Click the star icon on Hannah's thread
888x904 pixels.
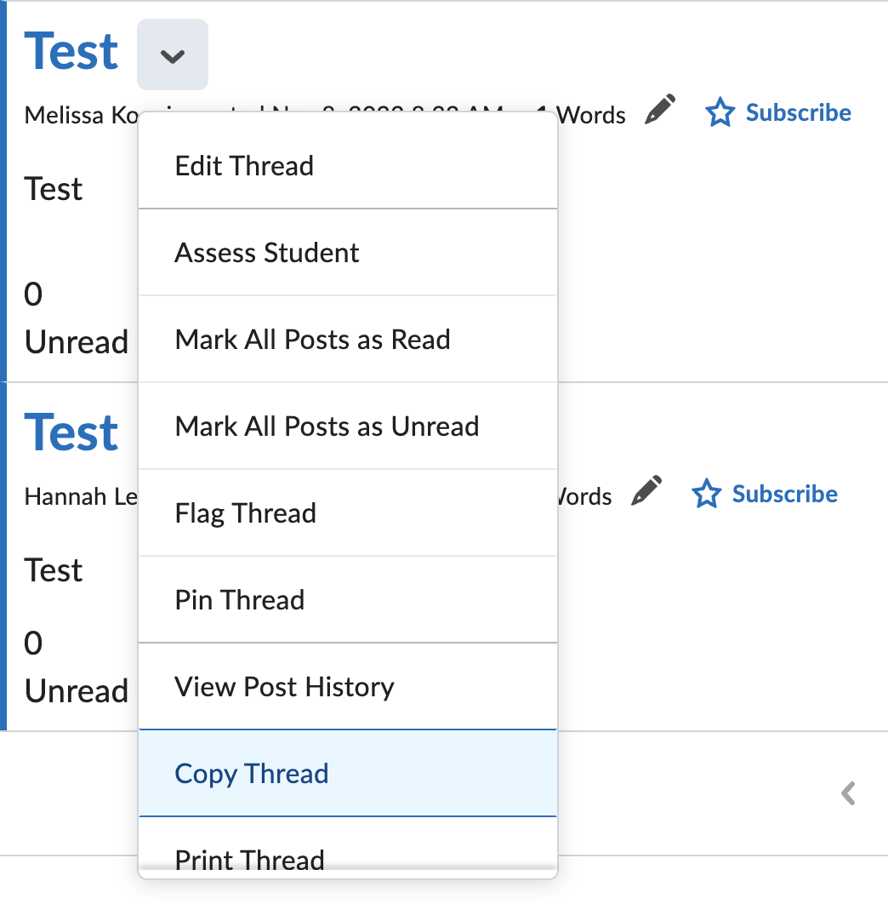706,495
